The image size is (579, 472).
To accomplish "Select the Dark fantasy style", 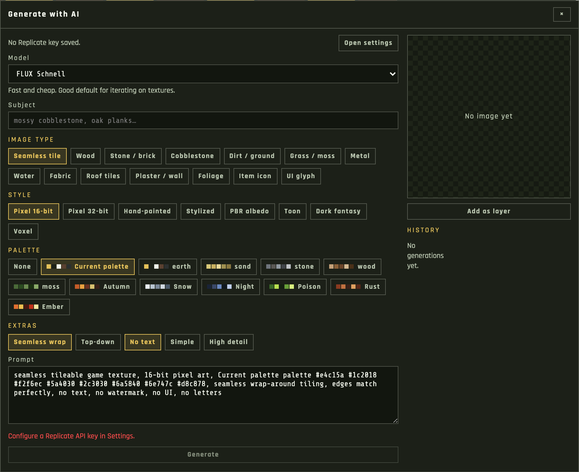I will click(x=338, y=211).
